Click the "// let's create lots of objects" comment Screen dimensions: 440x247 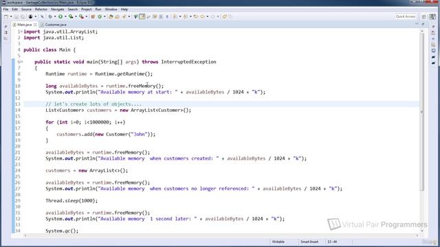pyautogui.click(x=93, y=104)
